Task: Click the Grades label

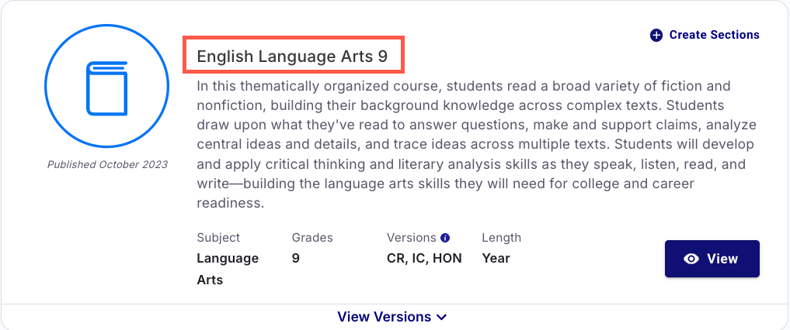Action: (312, 238)
